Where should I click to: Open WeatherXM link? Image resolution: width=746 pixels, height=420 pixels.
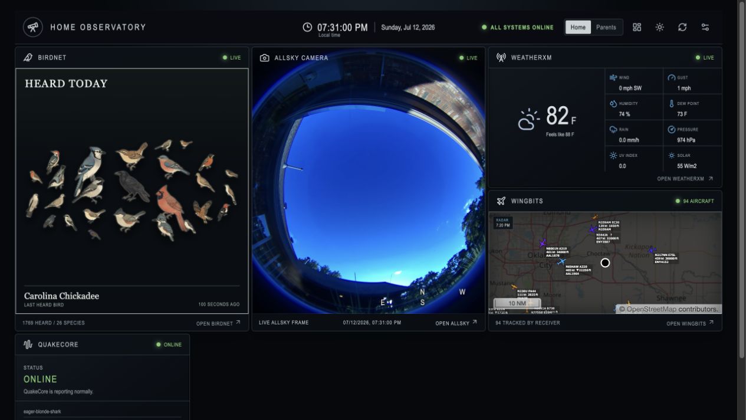point(685,179)
